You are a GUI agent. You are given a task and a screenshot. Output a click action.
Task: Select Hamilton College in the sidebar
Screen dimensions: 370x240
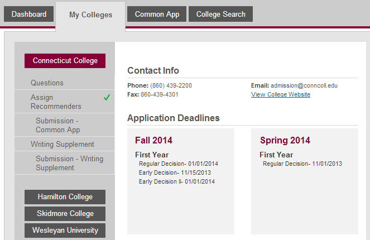[x=65, y=197]
